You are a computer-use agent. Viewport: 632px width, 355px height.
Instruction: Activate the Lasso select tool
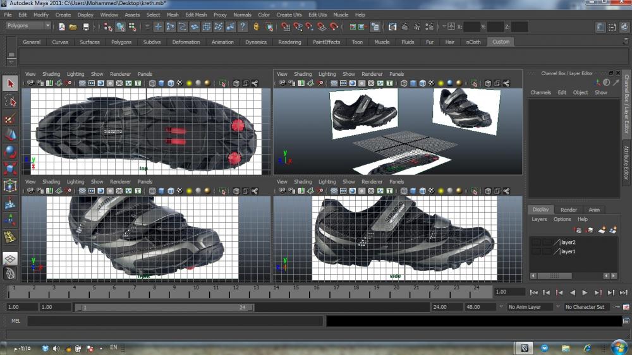coord(10,100)
